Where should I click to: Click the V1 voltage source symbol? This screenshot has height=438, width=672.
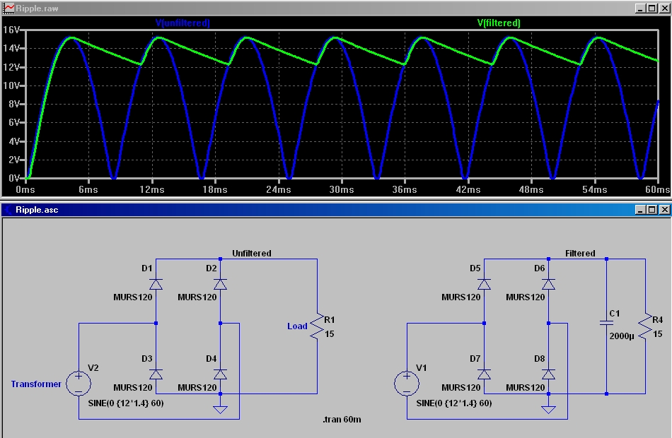(x=407, y=383)
